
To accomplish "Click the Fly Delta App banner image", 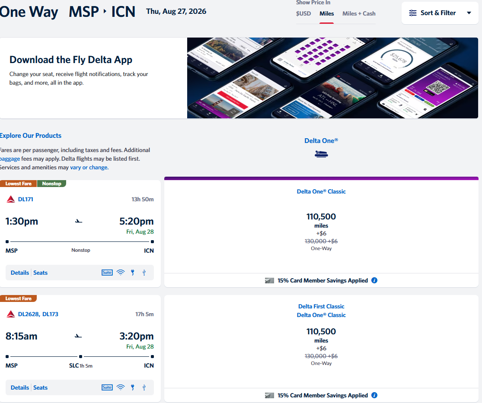I will coord(332,78).
